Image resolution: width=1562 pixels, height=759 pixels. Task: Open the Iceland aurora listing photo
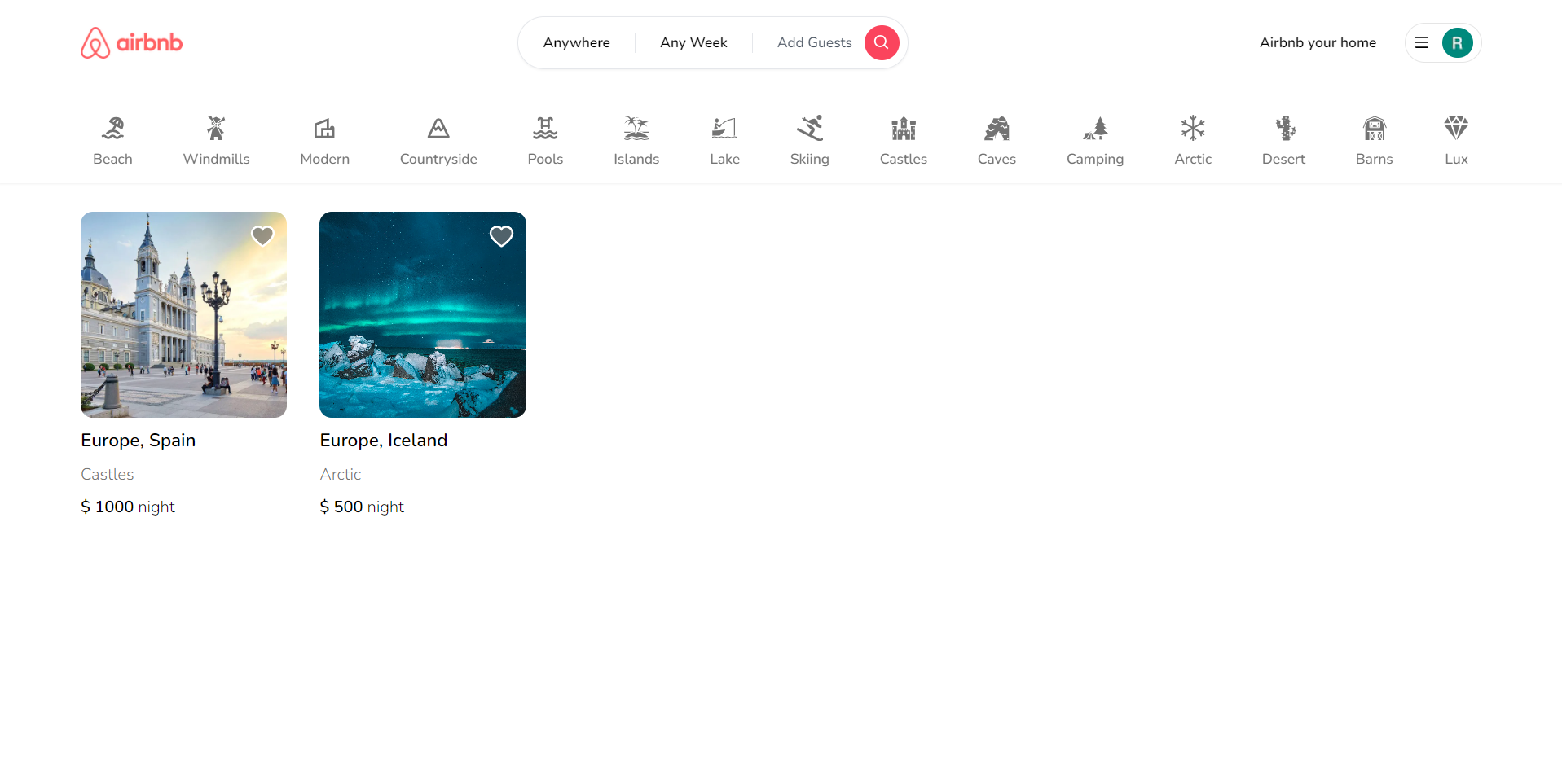[423, 314]
